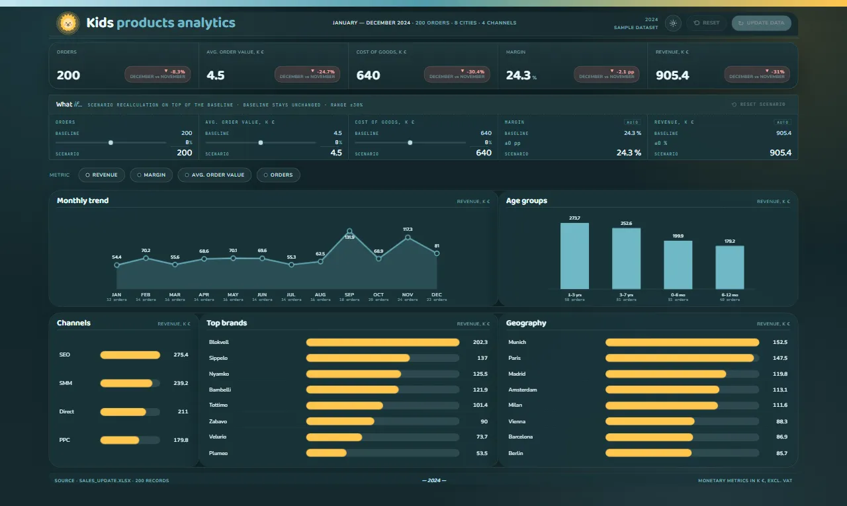Viewport: 847px width, 506px height.
Task: Click the Update Data button
Action: coord(762,23)
